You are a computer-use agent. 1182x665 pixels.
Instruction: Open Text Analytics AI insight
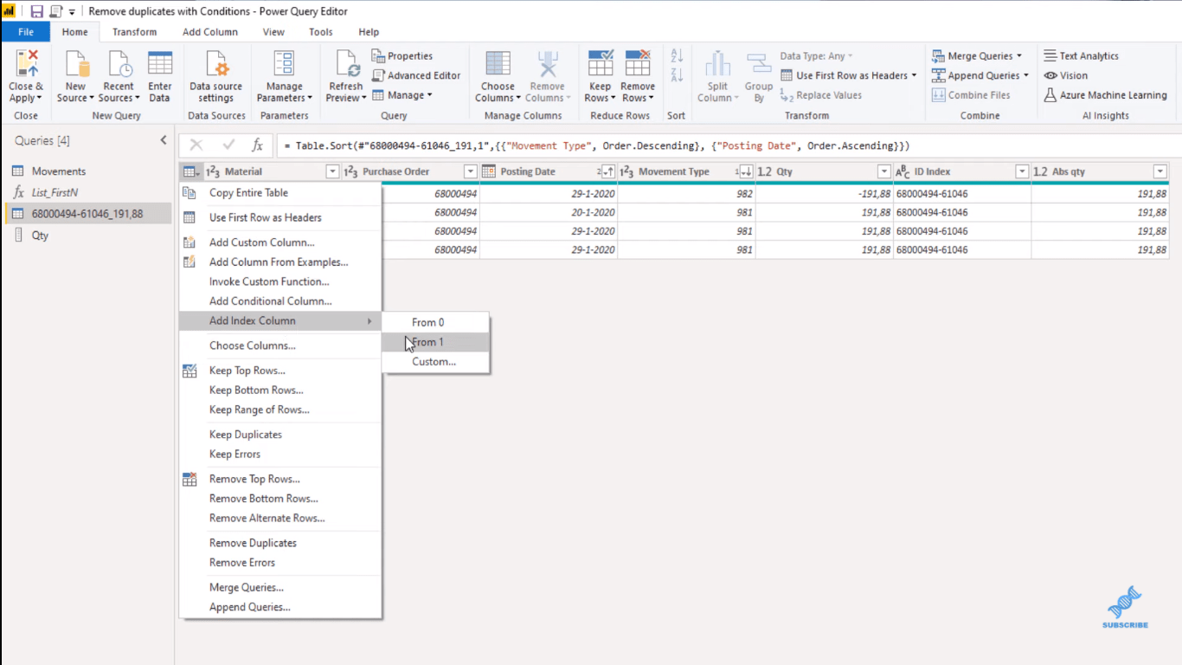1081,55
